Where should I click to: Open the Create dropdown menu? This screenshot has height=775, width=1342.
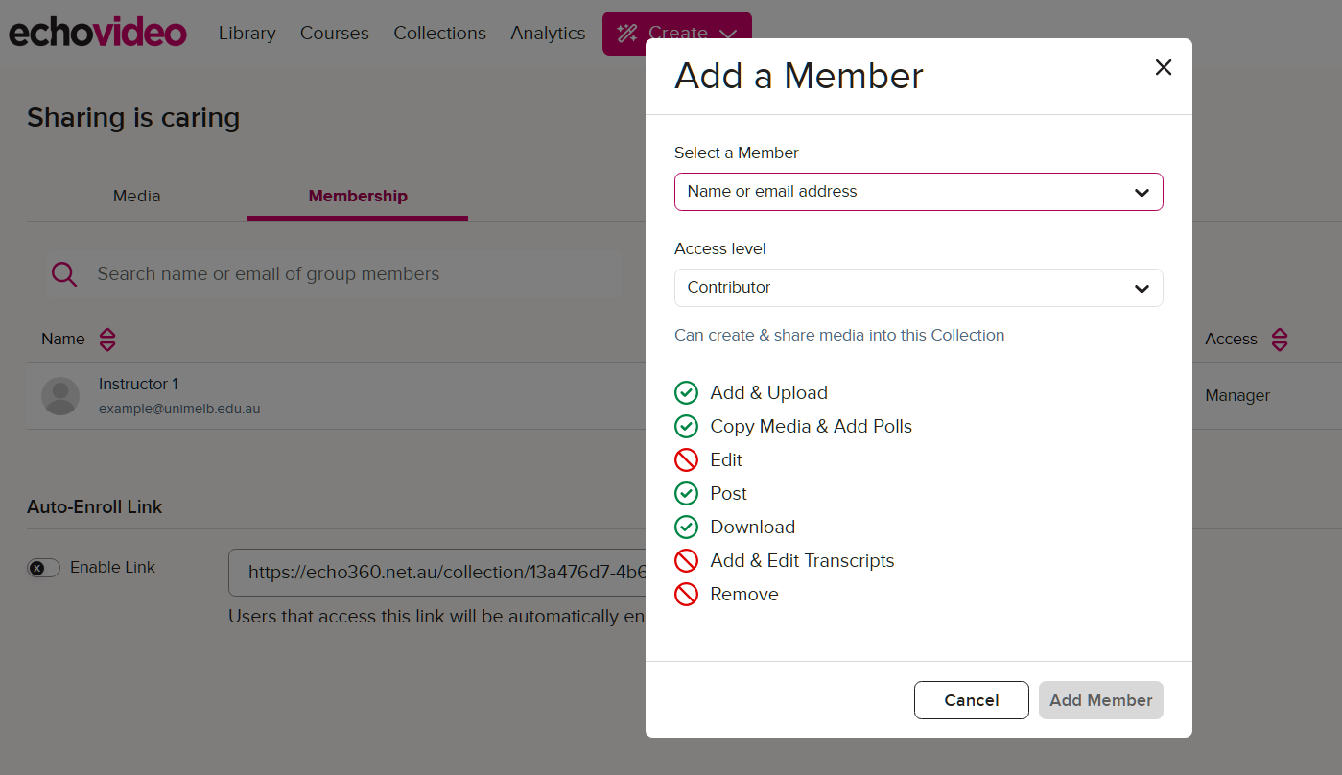677,34
